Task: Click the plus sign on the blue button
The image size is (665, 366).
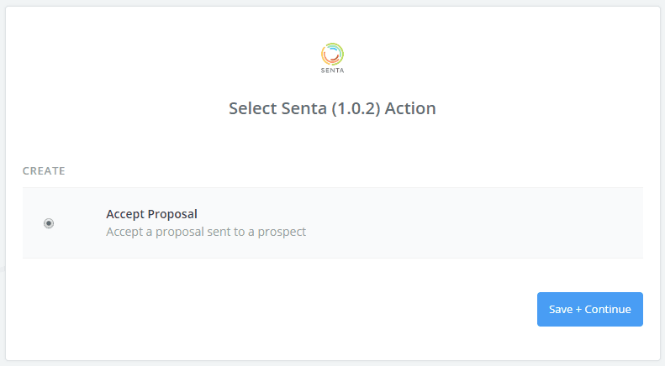Action: point(578,310)
